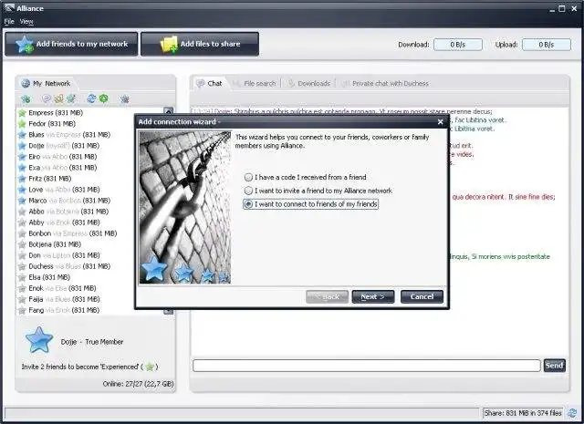Image resolution: width=584 pixels, height=424 pixels.
Task: Select friend 'Enok via Elsa' in the list
Action: [x=57, y=288]
